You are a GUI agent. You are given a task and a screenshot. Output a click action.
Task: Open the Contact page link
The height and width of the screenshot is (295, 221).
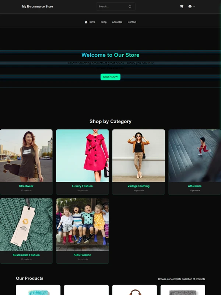click(132, 22)
